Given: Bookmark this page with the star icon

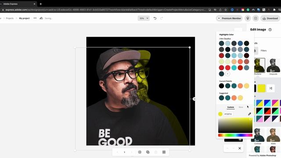Looking at the screenshot, I should point(226,10).
